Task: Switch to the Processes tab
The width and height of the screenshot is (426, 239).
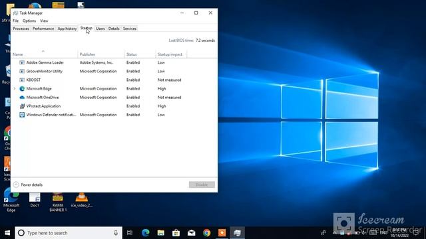Action: (21, 29)
